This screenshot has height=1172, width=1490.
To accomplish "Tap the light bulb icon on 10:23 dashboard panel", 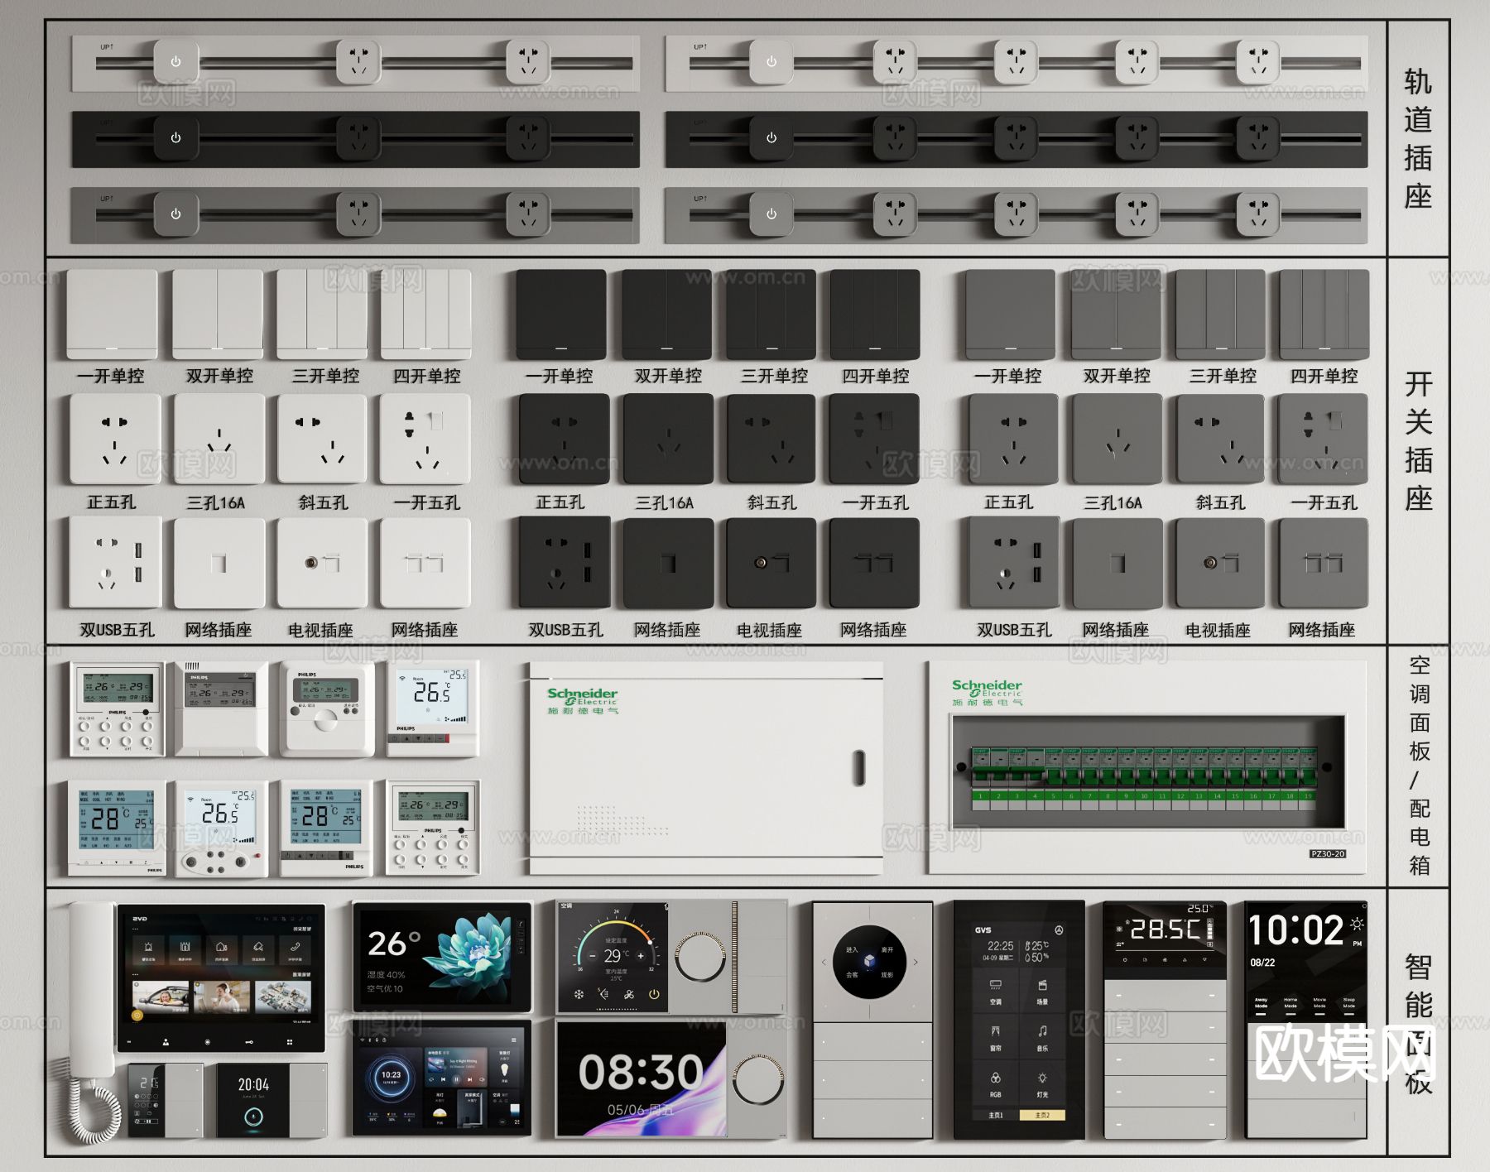I will 503,1070.
